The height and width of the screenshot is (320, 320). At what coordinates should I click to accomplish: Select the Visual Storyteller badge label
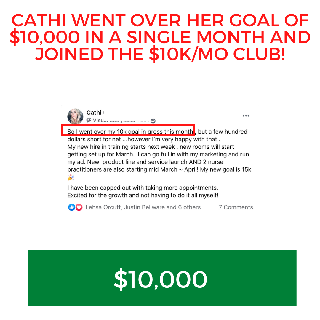(114, 120)
